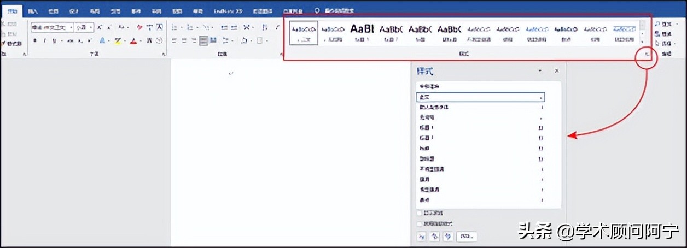Click the Replace button in the editing group
The image size is (687, 248).
663,34
